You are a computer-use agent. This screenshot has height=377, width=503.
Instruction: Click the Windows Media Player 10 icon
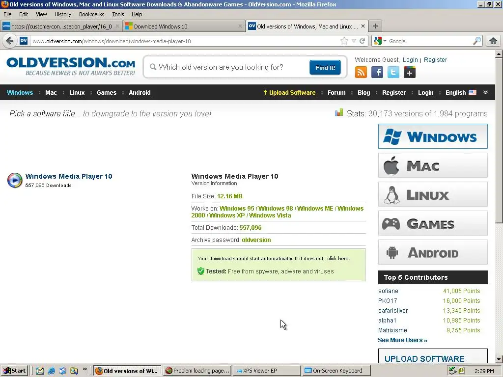tap(15, 180)
